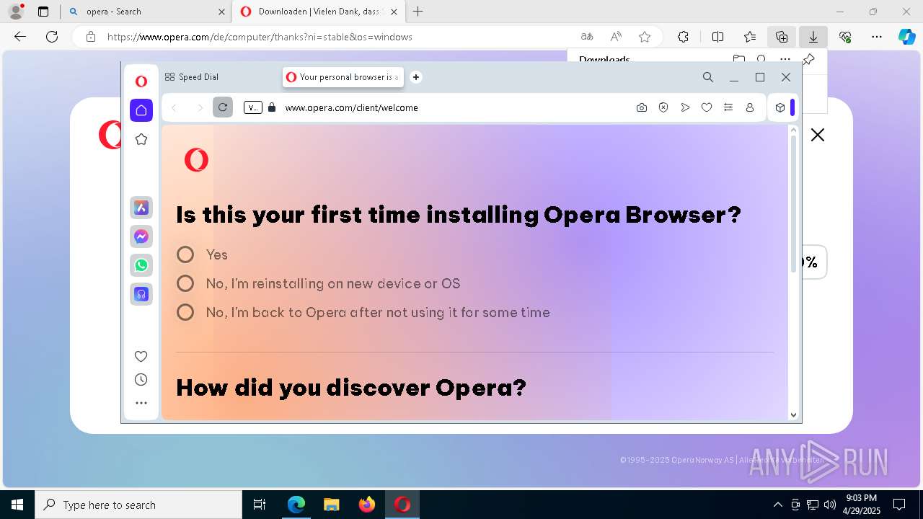923x519 pixels.
Task: Open Firefox from the taskbar
Action: [367, 505]
